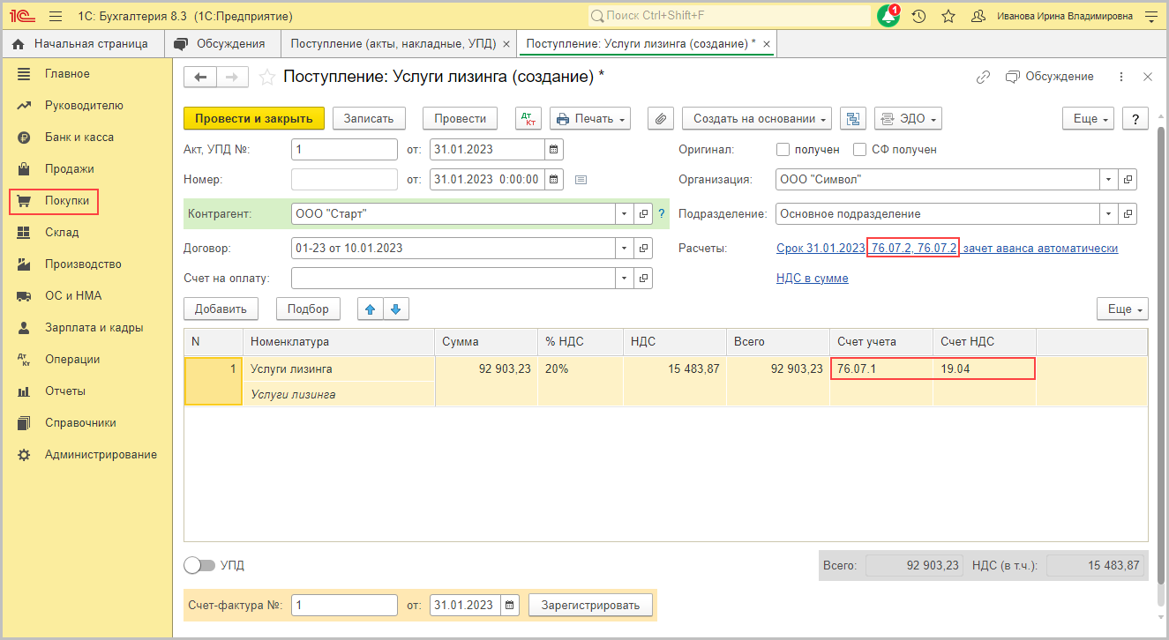Open Договор record with open button
1169x640 pixels.
[644, 248]
